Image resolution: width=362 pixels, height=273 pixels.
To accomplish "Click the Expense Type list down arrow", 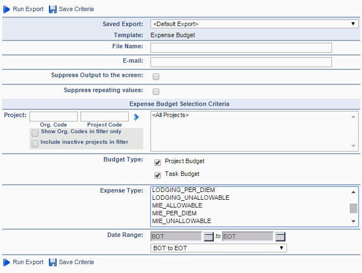I will (x=353, y=221).
